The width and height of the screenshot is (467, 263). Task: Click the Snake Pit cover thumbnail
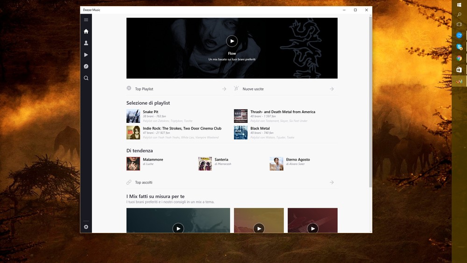coord(133,116)
